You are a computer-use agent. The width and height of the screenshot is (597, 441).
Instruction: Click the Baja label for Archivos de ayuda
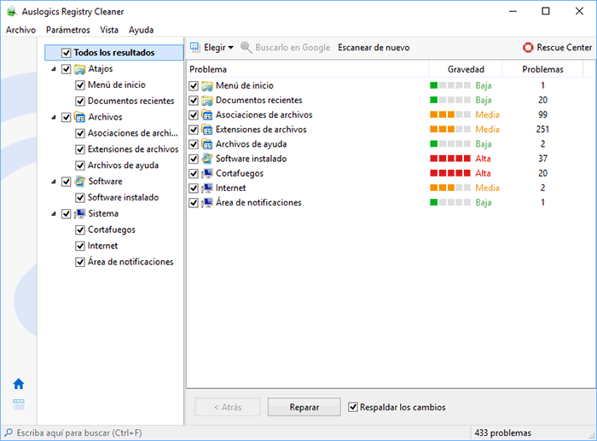pos(484,144)
